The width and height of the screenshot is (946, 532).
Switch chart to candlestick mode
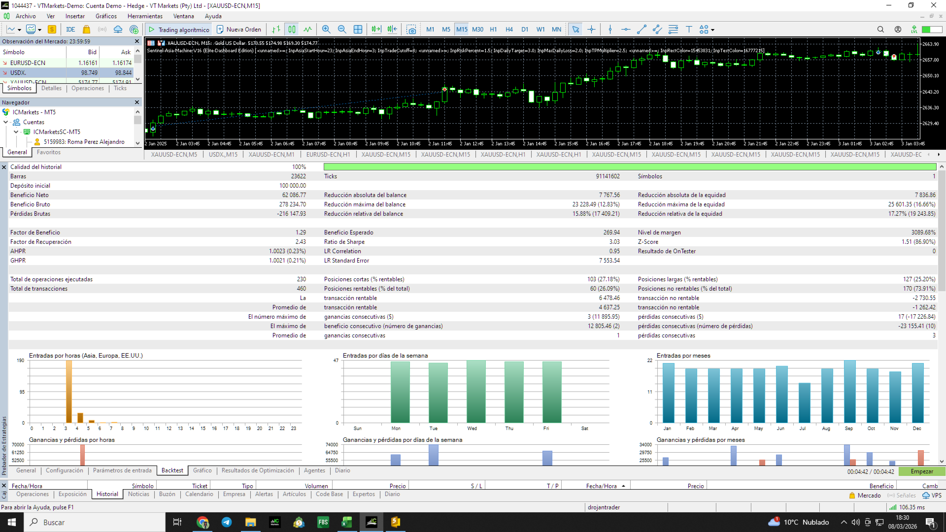(292, 30)
